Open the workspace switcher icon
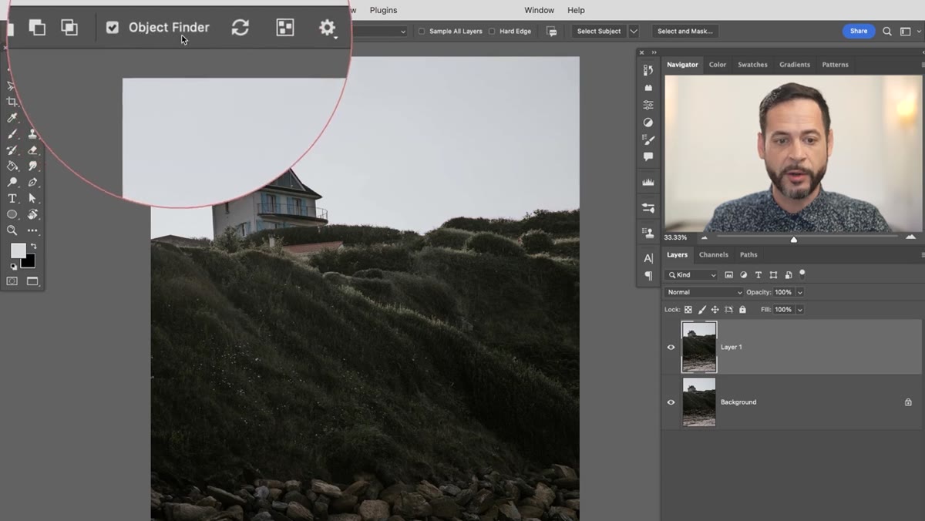925x521 pixels. tap(906, 32)
